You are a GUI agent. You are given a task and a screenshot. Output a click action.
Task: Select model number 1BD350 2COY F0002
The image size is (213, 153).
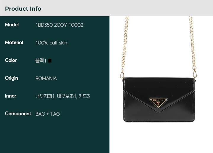[x=59, y=25]
